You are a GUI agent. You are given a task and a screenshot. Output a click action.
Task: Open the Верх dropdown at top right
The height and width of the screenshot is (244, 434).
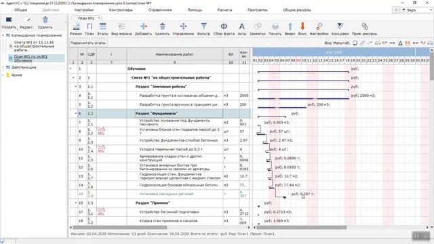tap(417, 10)
